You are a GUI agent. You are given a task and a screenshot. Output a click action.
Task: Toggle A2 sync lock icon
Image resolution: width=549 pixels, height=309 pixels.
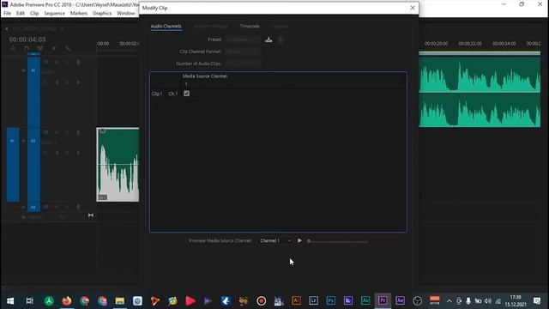[45, 133]
